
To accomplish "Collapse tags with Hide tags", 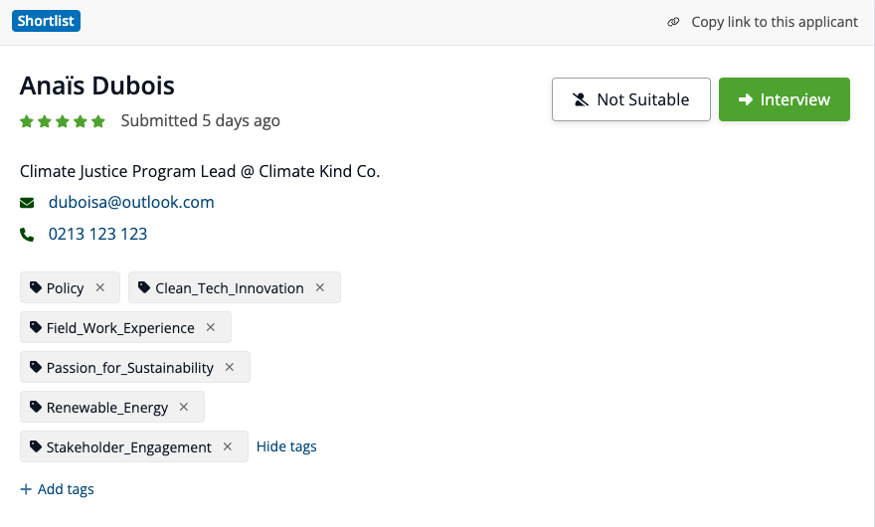I will coord(286,446).
